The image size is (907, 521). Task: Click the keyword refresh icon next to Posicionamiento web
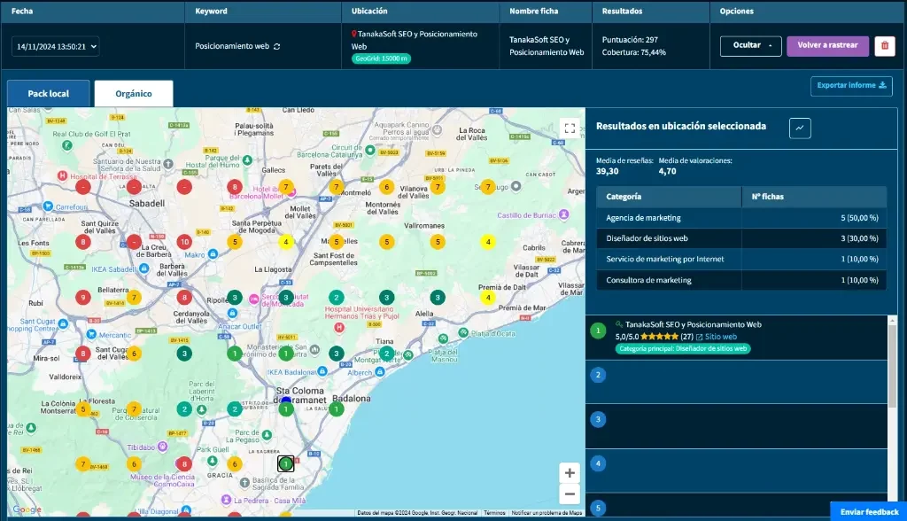(x=277, y=46)
